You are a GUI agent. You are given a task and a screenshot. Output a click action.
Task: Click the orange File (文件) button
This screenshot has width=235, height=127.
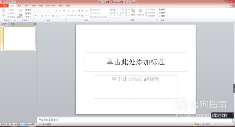(x=4, y=6)
